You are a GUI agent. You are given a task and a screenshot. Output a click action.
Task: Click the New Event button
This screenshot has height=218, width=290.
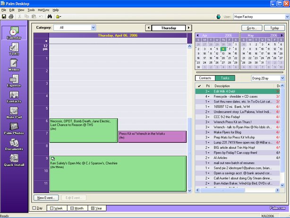point(46,198)
